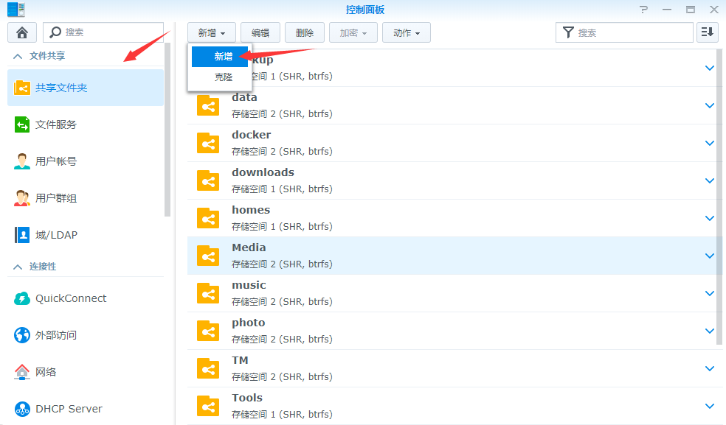This screenshot has width=726, height=425.
Task: Expand the TM folder details chevron
Action: click(x=709, y=368)
